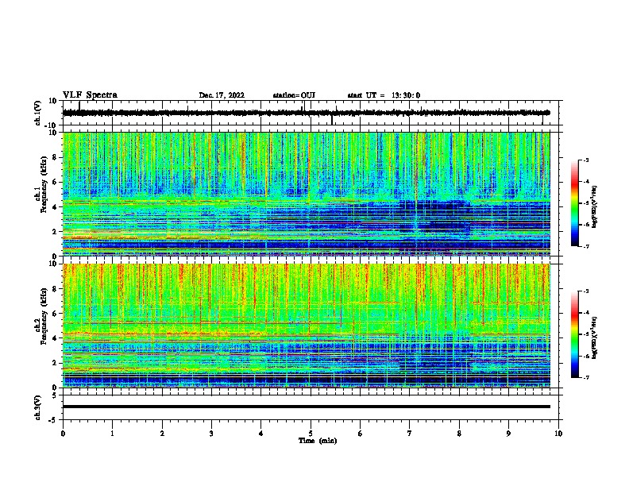Select the date text "Dec. 17, 2022"
Screen dimensions: 629x486
coord(222,95)
